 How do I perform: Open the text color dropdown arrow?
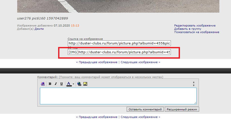(73, 84)
